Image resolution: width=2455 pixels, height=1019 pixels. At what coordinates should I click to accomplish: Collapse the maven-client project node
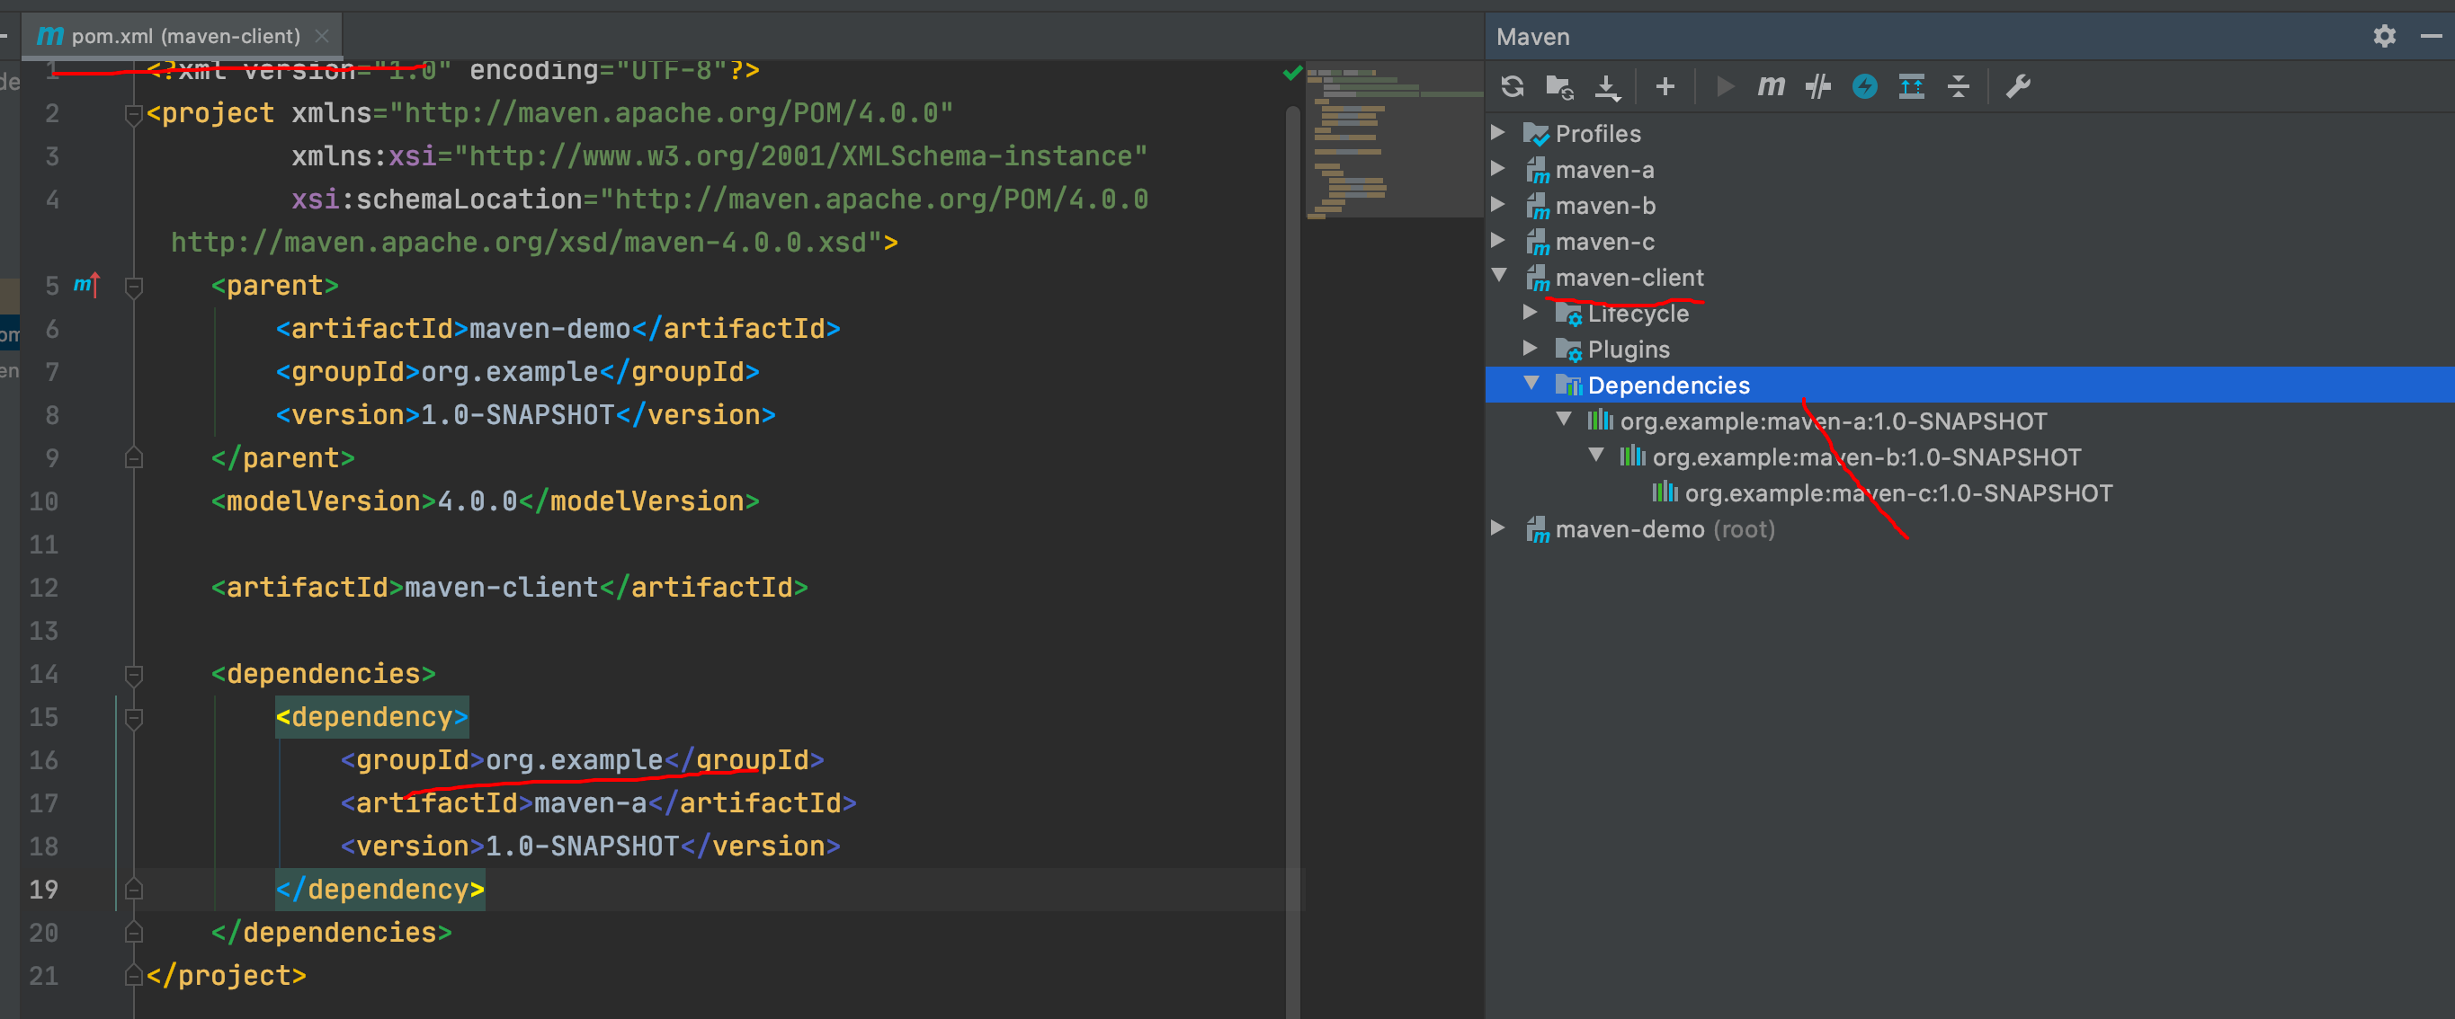(1498, 276)
